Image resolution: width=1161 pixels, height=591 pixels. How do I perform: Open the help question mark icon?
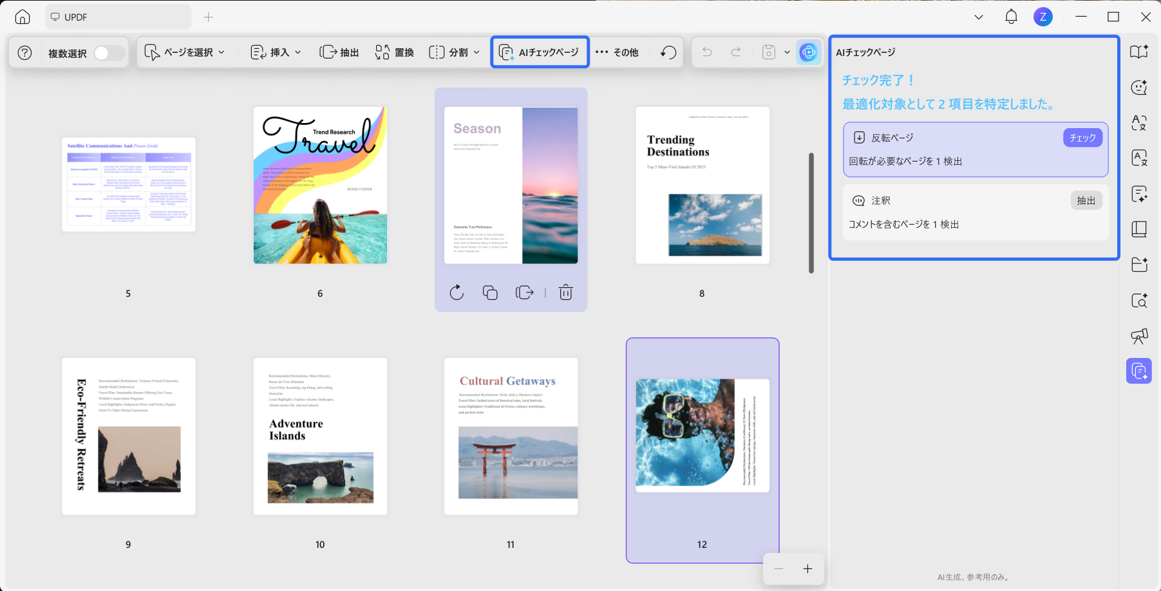[24, 53]
